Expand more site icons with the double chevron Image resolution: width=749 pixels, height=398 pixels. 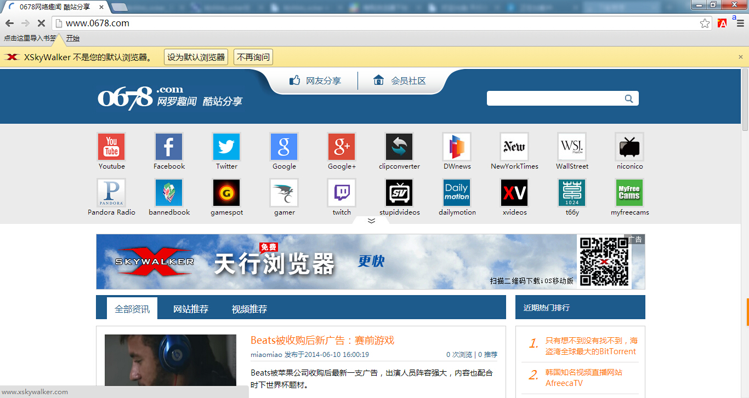point(371,221)
